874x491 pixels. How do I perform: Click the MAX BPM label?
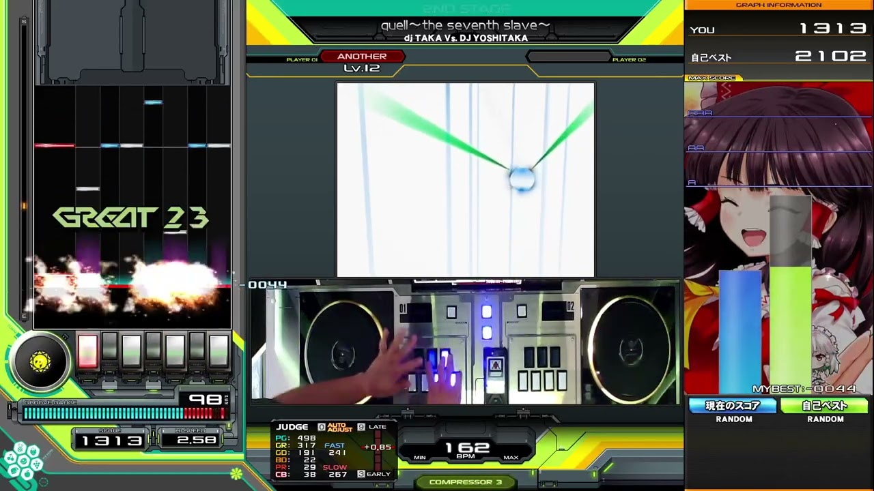pos(511,458)
